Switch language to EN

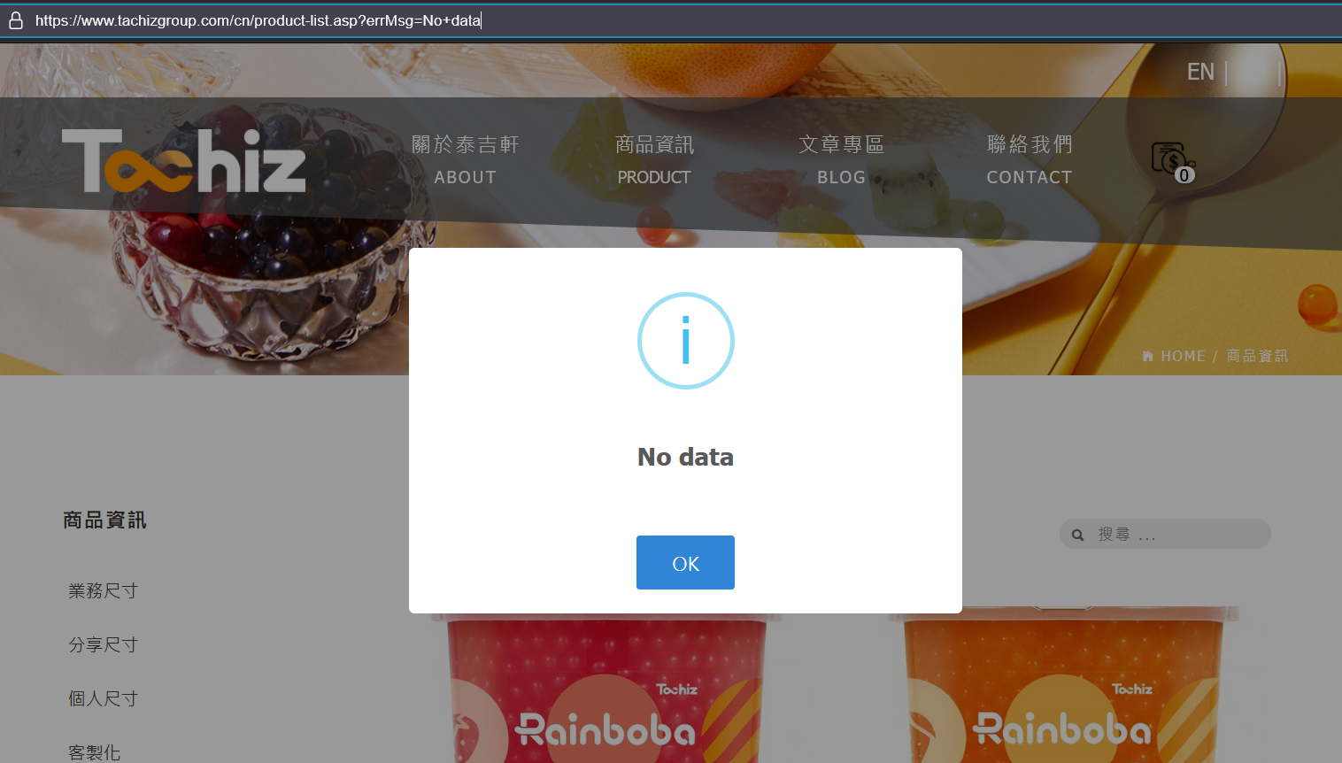(x=1200, y=72)
